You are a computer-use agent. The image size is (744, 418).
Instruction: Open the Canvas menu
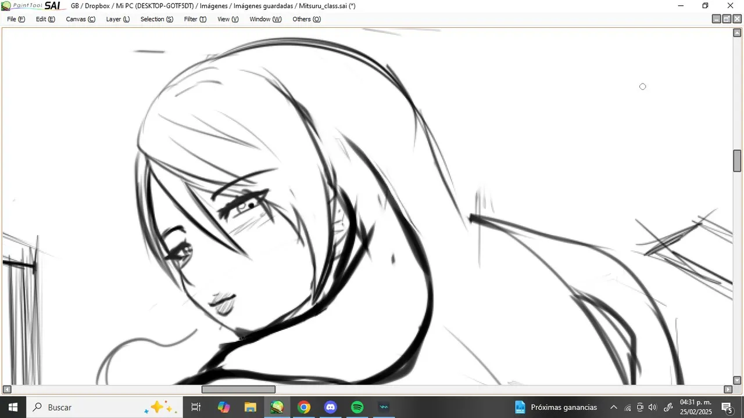point(80,19)
